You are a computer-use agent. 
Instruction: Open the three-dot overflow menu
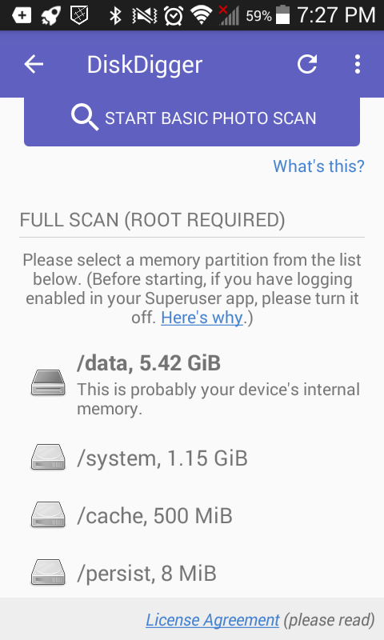pyautogui.click(x=357, y=64)
